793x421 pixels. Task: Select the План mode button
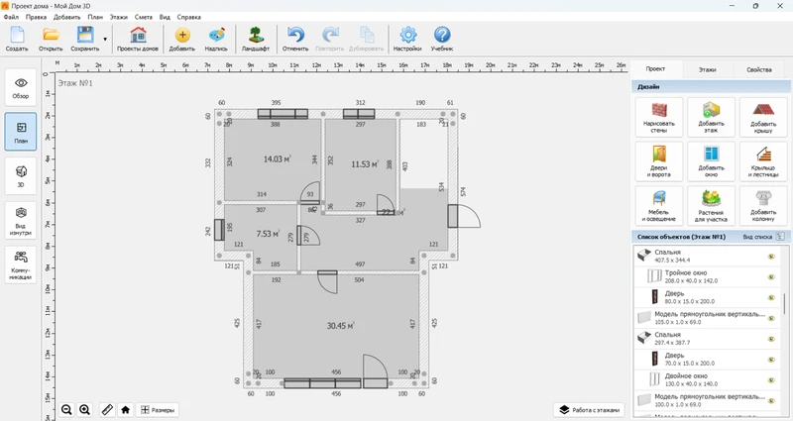(21, 132)
